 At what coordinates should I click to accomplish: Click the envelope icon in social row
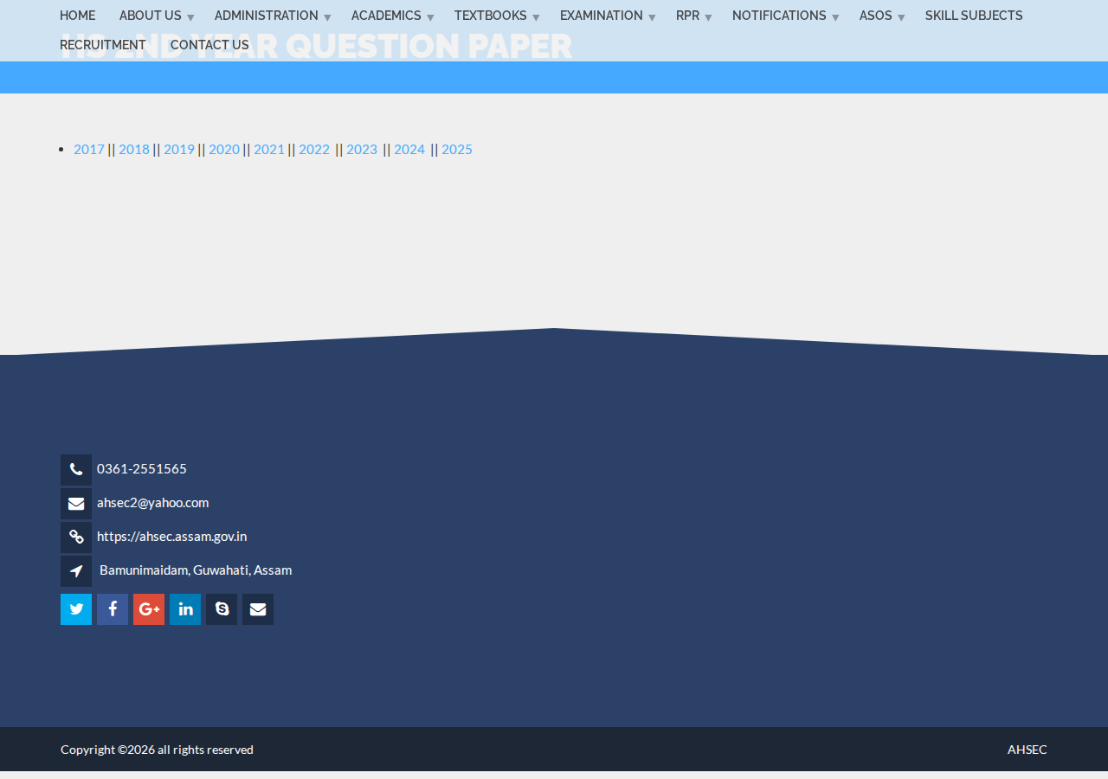tap(258, 609)
